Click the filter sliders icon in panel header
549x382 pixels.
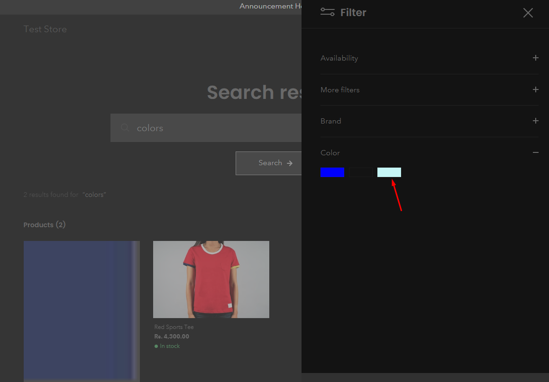pyautogui.click(x=327, y=12)
